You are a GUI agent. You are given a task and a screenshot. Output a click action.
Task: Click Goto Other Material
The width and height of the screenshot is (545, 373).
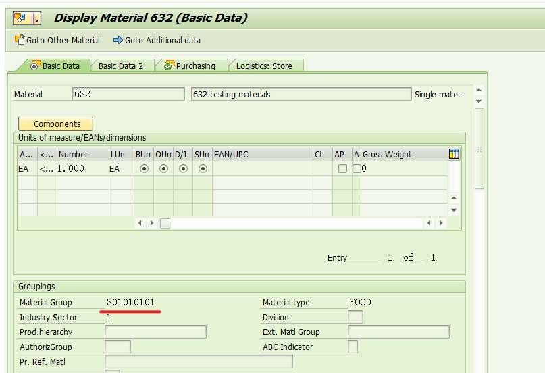[57, 41]
